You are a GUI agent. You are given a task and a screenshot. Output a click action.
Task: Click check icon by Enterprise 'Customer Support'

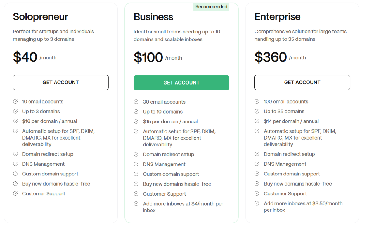click(x=257, y=193)
